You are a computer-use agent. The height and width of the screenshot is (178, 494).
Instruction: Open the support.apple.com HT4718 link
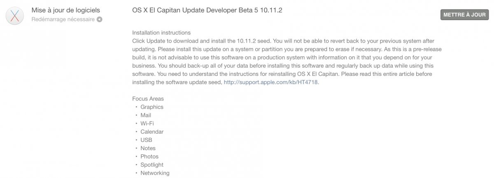pos(271,82)
